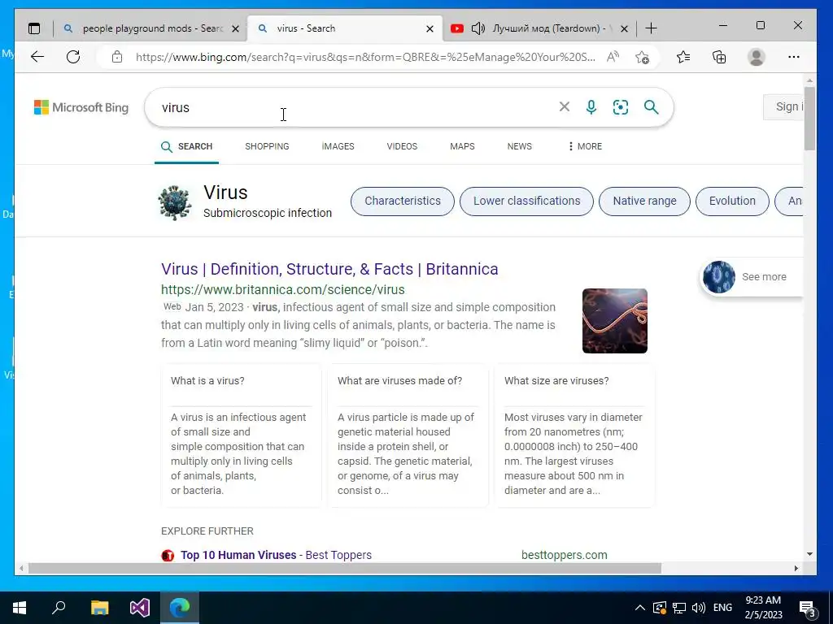Switch to people playground mods tab
Viewport: 833px width, 624px height.
[x=152, y=28]
